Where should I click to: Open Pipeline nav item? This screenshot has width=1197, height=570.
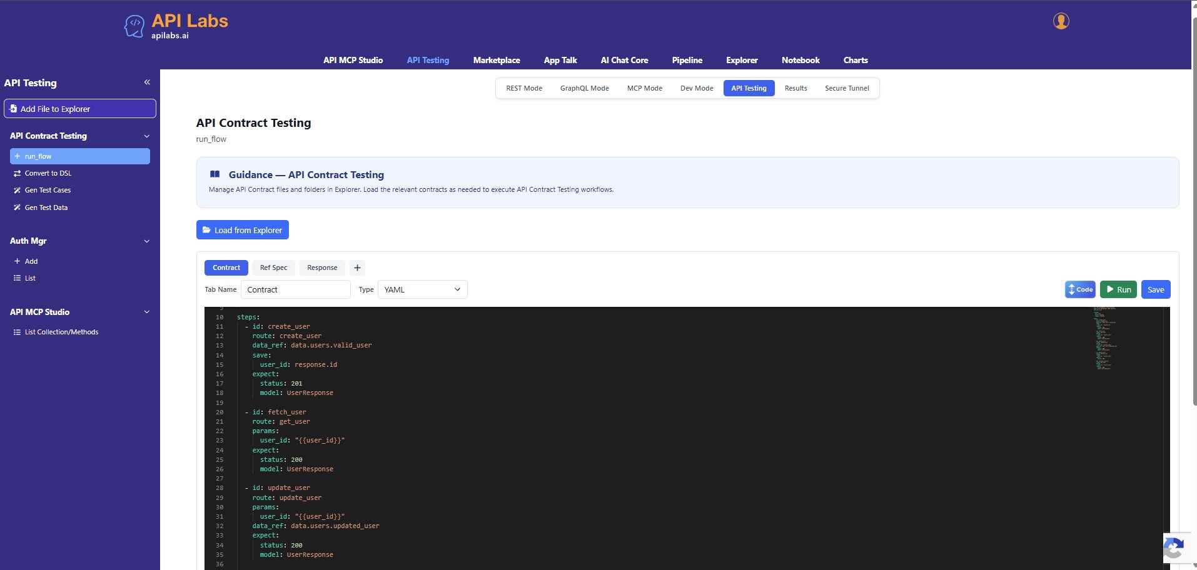pyautogui.click(x=687, y=60)
